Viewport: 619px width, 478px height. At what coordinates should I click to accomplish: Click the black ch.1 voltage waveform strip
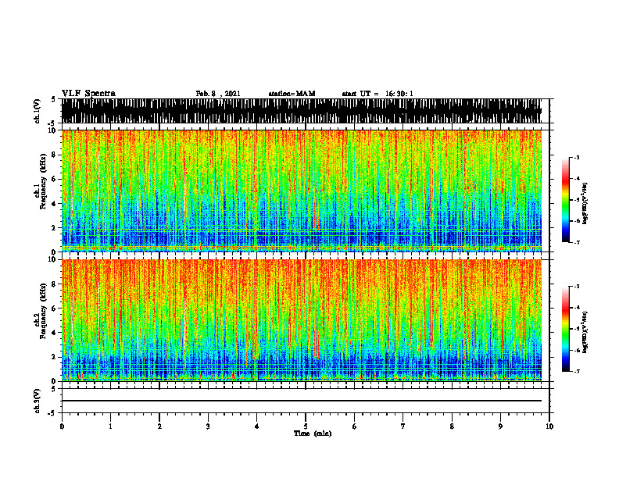tap(302, 111)
